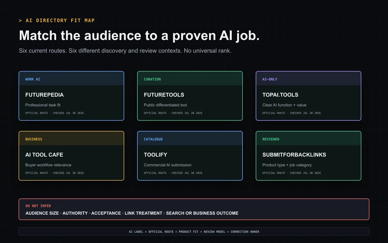Open the SUBMITFORBACKLINKS card title
This screenshot has width=388, height=243.
[x=294, y=155]
